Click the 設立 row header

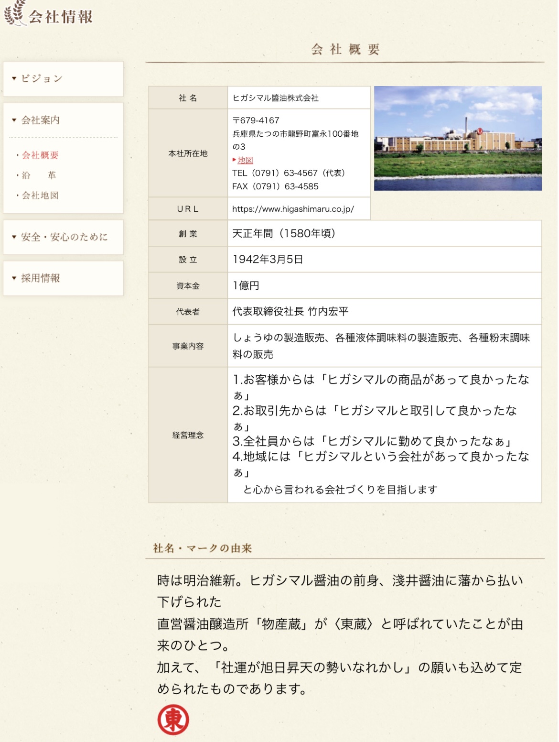tap(188, 259)
